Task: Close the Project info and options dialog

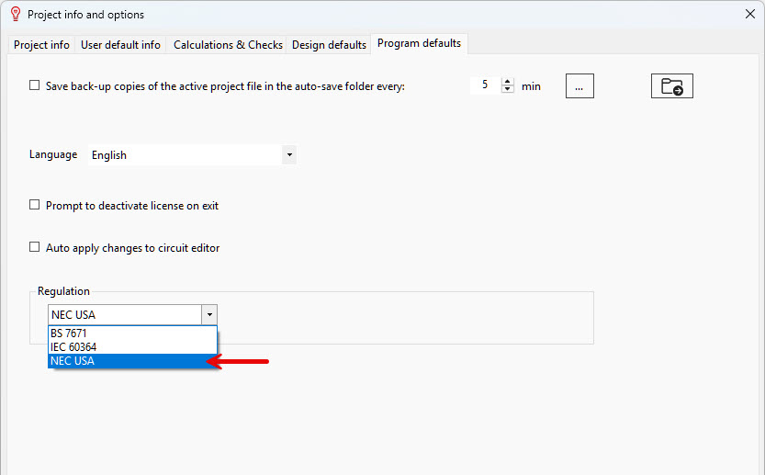Action: 750,14
